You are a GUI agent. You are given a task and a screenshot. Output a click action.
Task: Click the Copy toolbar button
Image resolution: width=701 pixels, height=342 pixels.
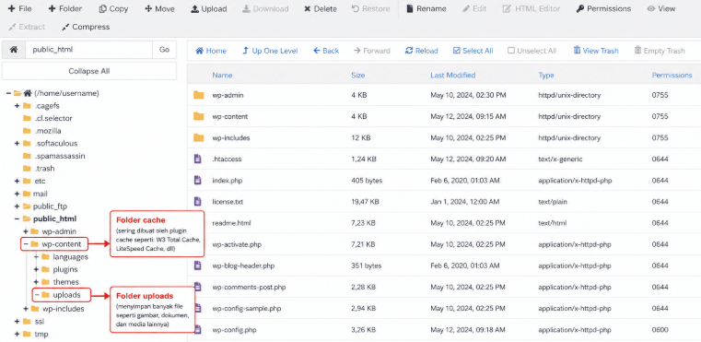(113, 8)
